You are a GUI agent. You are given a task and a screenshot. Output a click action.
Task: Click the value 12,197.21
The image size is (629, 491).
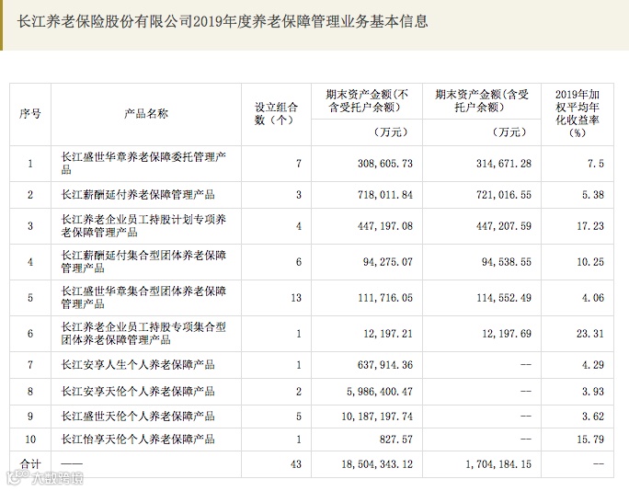388,334
